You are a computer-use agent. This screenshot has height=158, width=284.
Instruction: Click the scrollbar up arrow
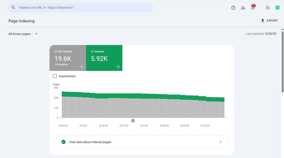(282, 29)
